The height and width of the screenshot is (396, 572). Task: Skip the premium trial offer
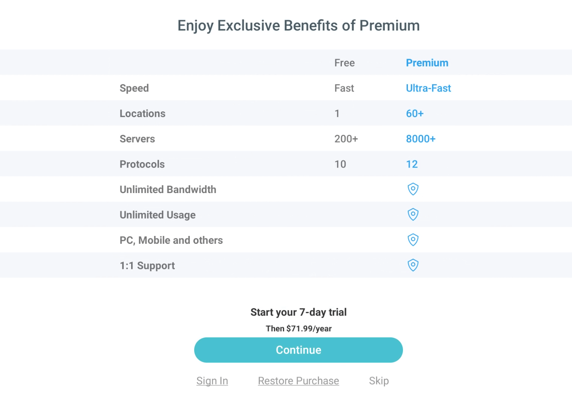tap(379, 381)
